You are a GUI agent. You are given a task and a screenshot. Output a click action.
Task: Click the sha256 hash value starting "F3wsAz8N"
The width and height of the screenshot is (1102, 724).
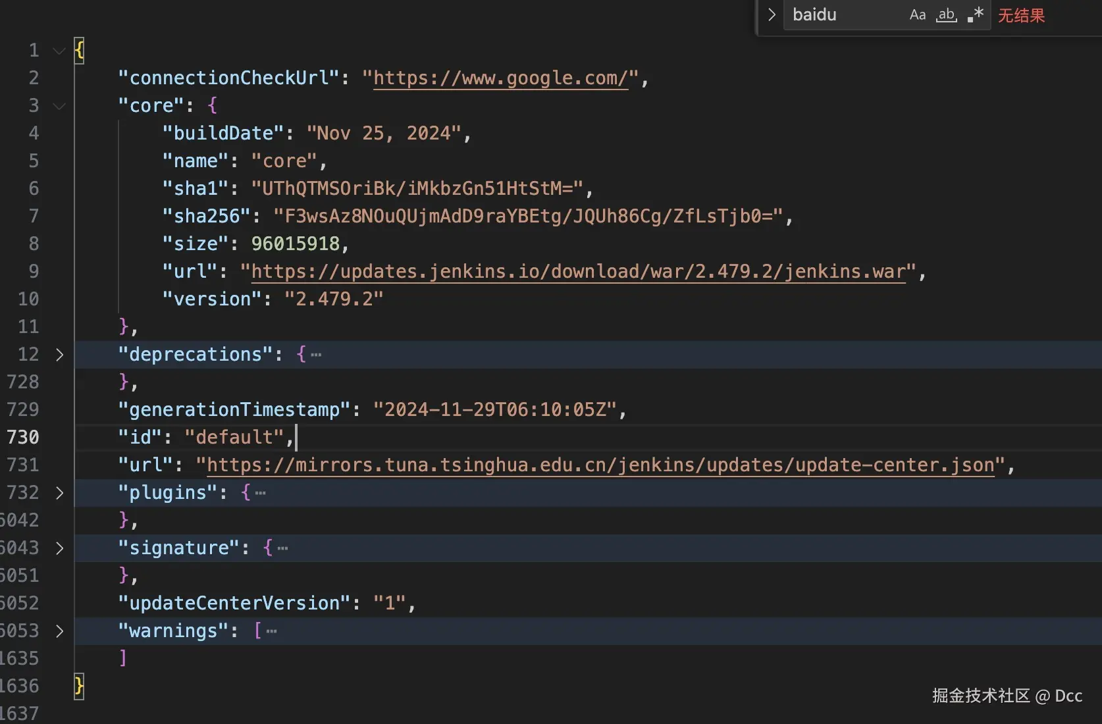point(528,217)
